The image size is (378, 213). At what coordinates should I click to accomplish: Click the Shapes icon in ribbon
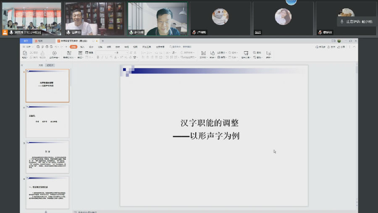(213, 53)
